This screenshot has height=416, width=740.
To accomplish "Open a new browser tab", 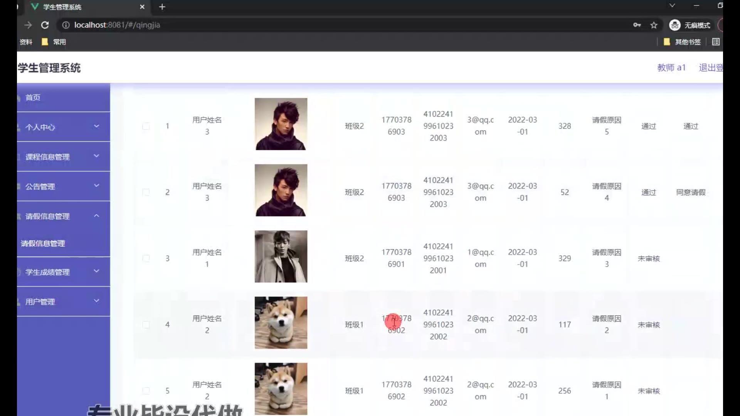I will [162, 7].
